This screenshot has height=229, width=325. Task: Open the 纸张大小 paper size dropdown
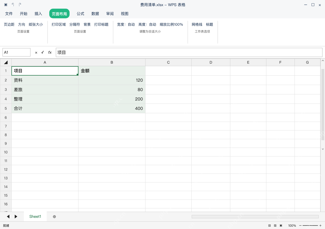click(x=36, y=24)
